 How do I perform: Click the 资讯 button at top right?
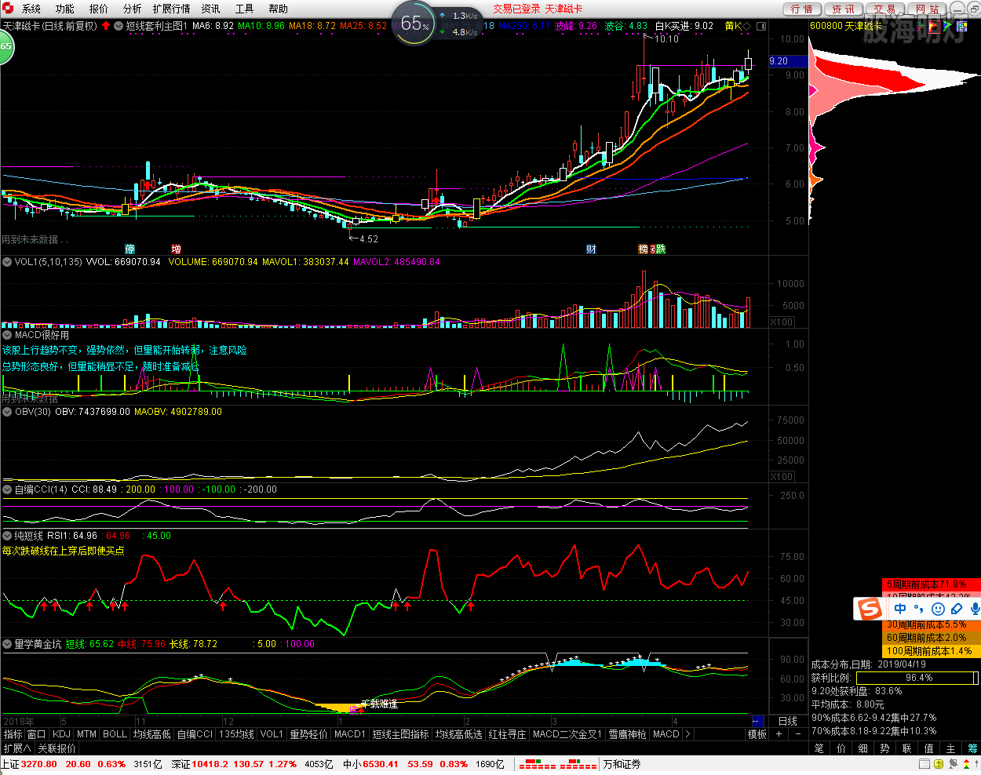844,9
